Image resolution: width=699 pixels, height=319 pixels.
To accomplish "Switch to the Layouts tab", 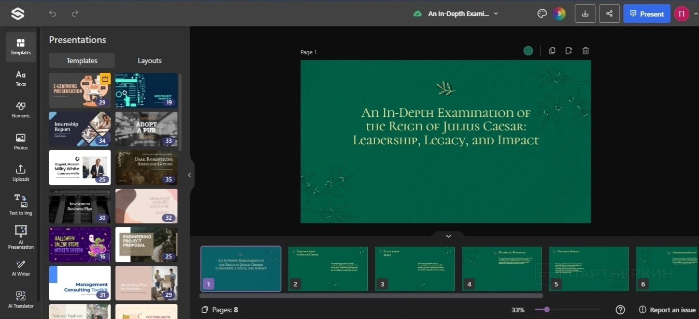I will pyautogui.click(x=149, y=60).
